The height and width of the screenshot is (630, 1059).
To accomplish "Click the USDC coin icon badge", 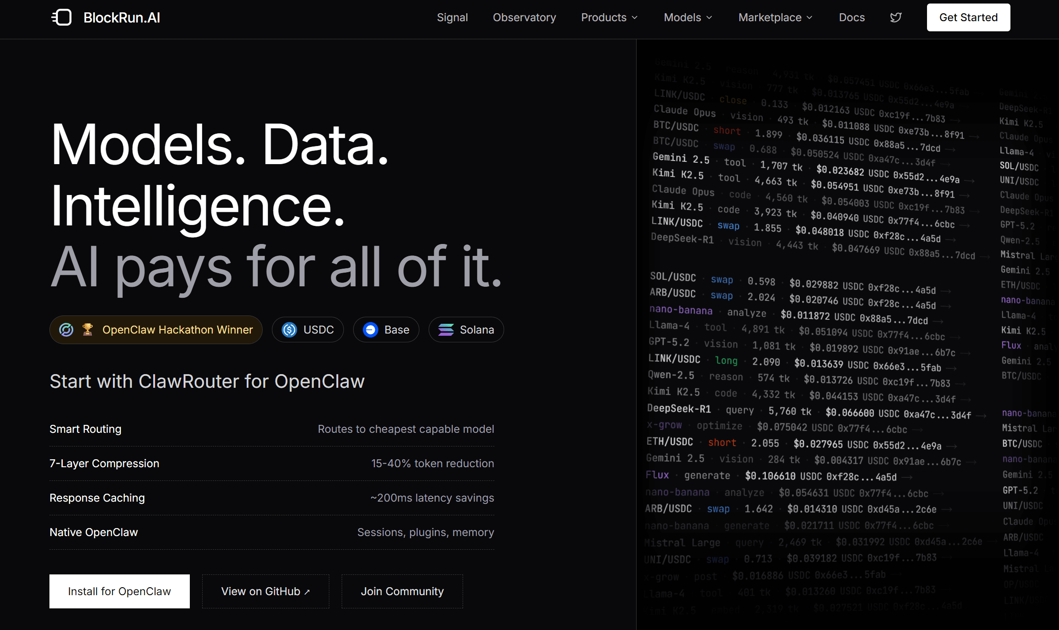I will pyautogui.click(x=290, y=330).
